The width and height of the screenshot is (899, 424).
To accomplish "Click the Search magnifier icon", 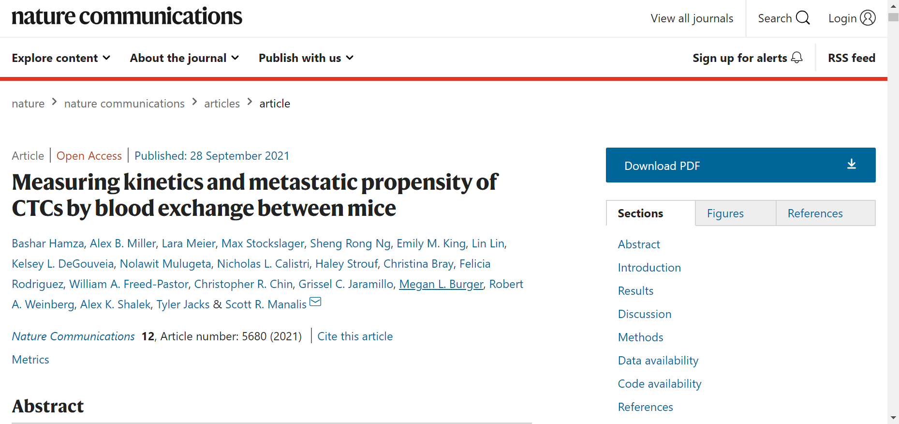I will (803, 18).
